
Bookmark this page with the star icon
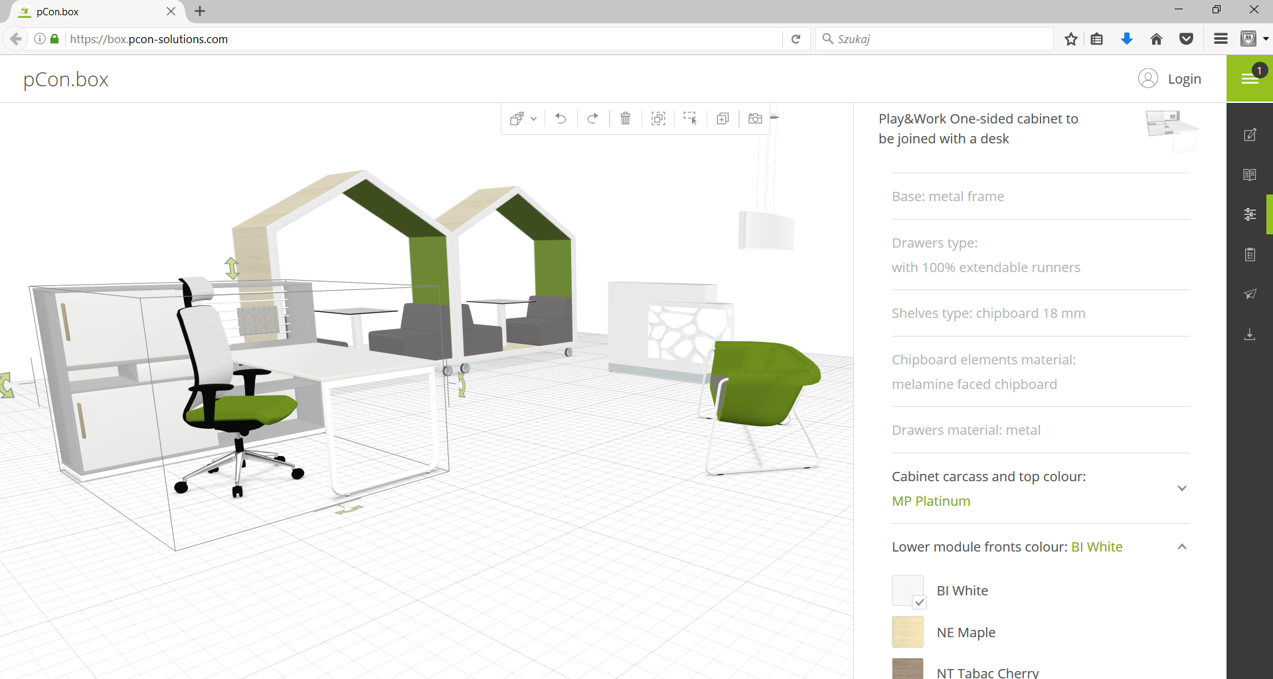coord(1070,39)
